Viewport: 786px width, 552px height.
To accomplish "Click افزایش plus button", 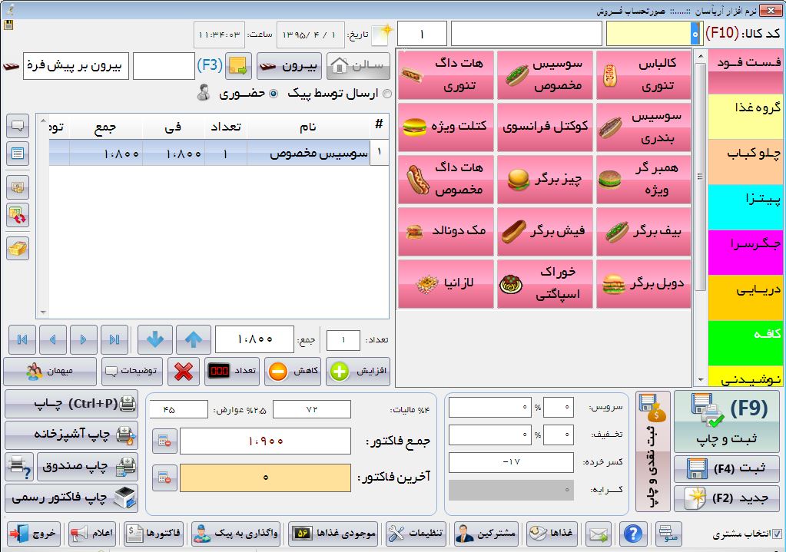I will pos(358,371).
